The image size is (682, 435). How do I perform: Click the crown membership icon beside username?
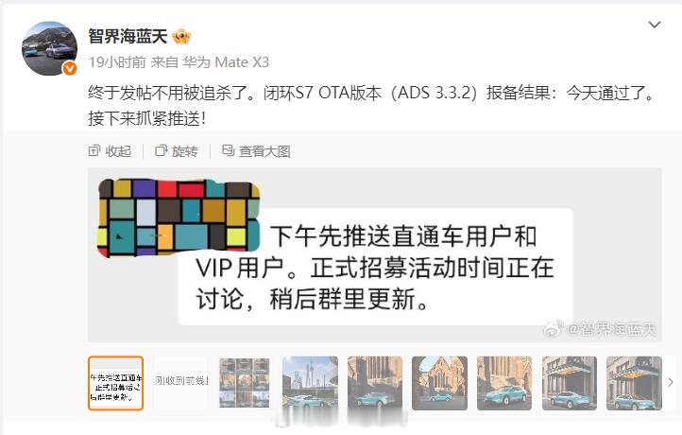181,36
